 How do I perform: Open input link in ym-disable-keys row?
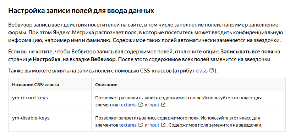point(154,125)
